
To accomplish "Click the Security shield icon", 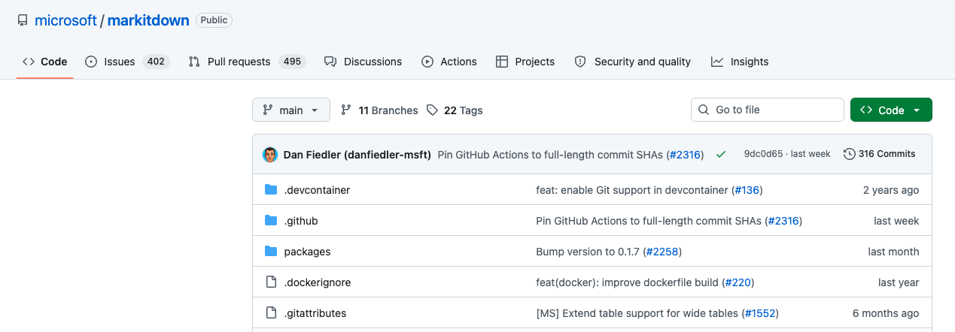I will 580,62.
